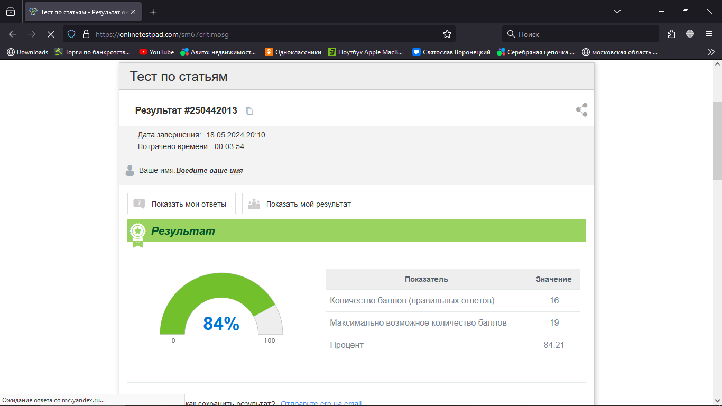Click the 84% gauge chart

[x=221, y=304]
